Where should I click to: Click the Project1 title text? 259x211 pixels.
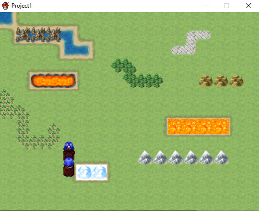[x=22, y=6]
